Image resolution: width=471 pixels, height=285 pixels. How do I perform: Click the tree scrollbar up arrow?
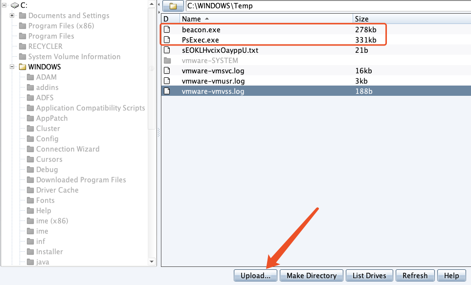tap(152, 4)
